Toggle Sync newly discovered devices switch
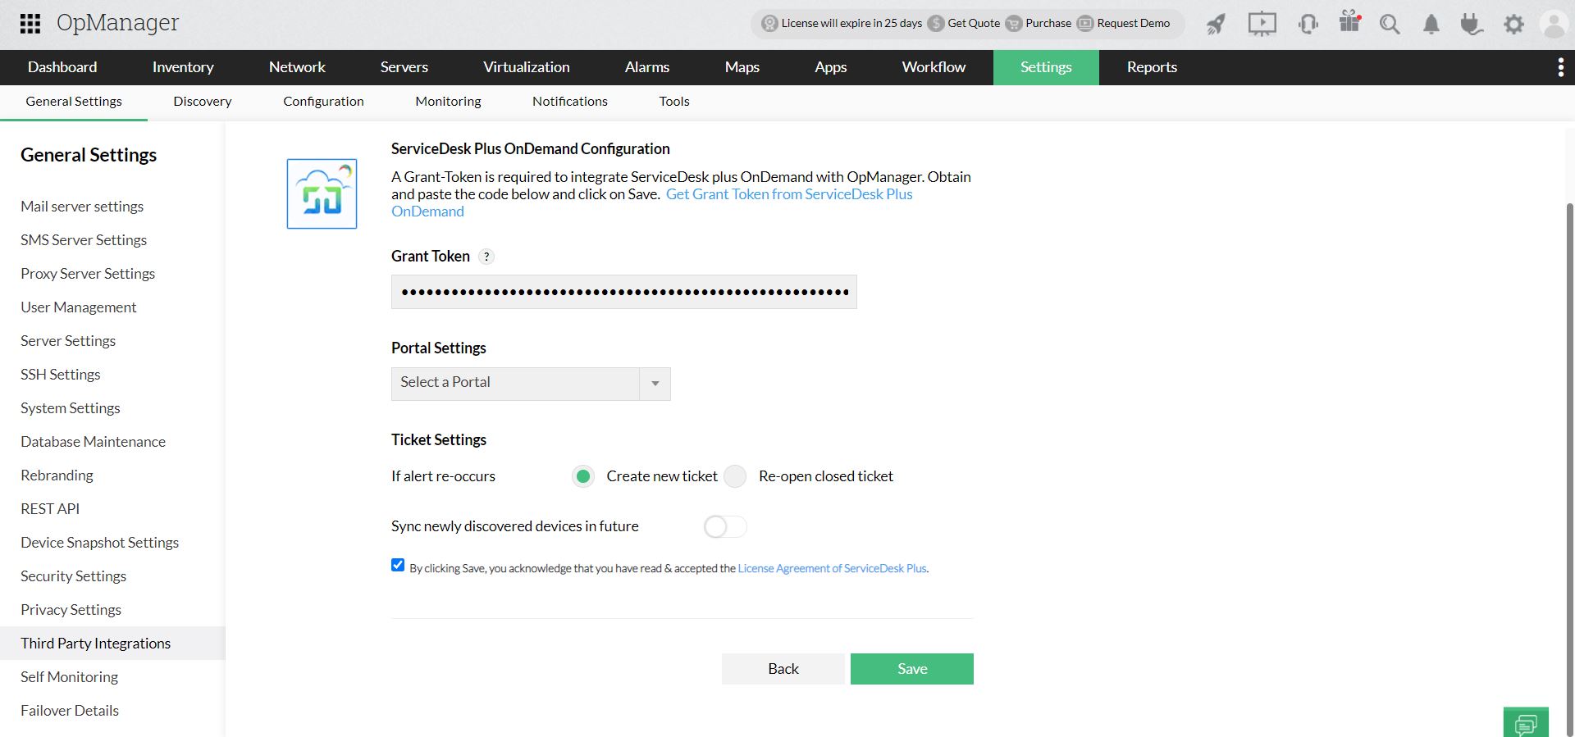1575x737 pixels. coord(725,526)
